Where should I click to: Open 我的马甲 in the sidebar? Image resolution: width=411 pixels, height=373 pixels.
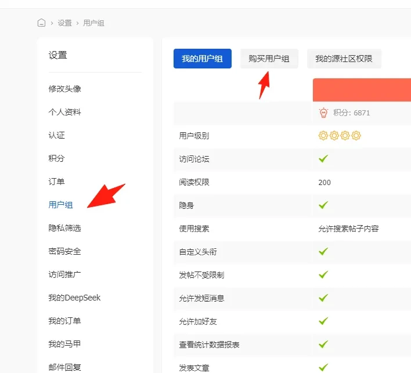(x=64, y=344)
